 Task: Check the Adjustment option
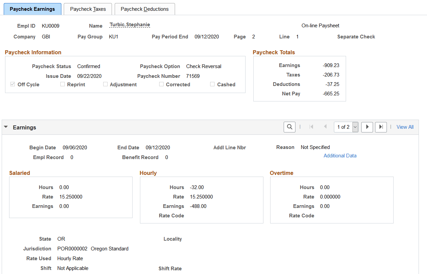click(x=105, y=84)
